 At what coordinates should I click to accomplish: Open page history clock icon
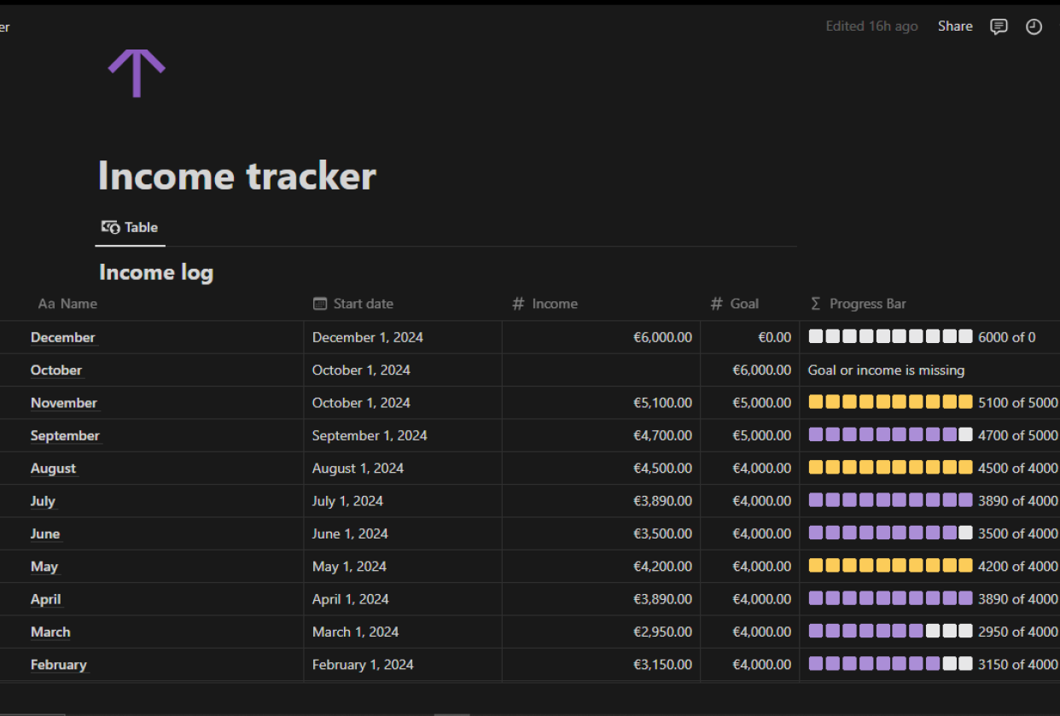click(1034, 26)
